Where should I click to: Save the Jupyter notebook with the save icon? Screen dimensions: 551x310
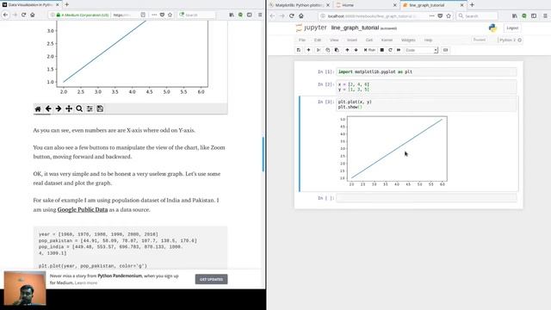(x=299, y=50)
